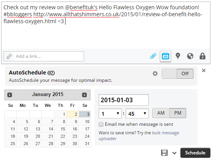Viewport: 212px width, 164px height.
Task: Open the globe targeting icon
Action: (190, 56)
